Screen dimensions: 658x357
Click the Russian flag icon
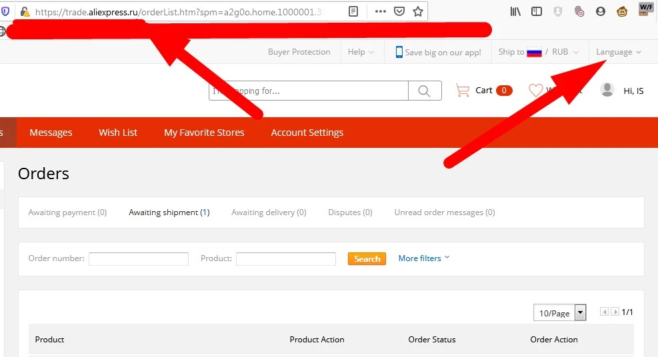coord(534,52)
